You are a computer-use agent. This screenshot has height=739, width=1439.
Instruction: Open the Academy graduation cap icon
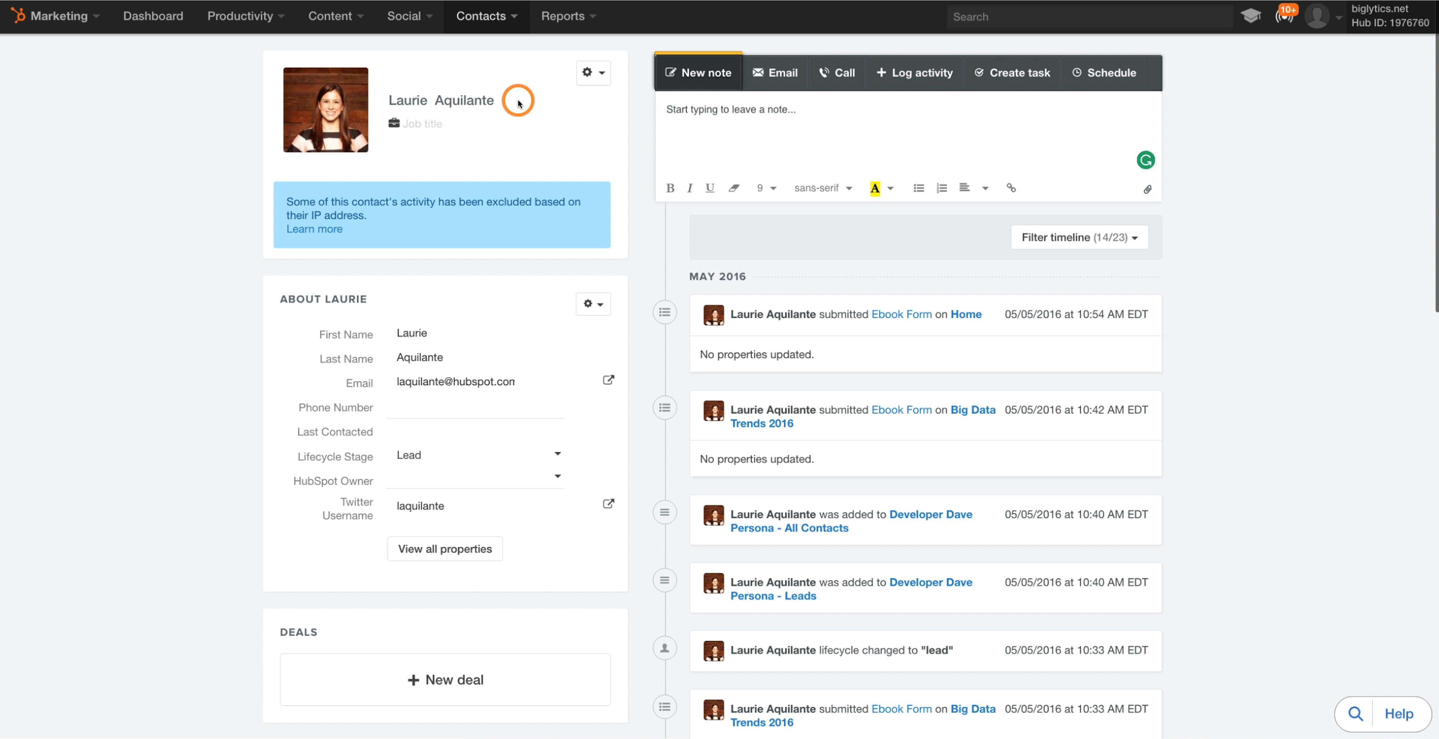tap(1250, 16)
